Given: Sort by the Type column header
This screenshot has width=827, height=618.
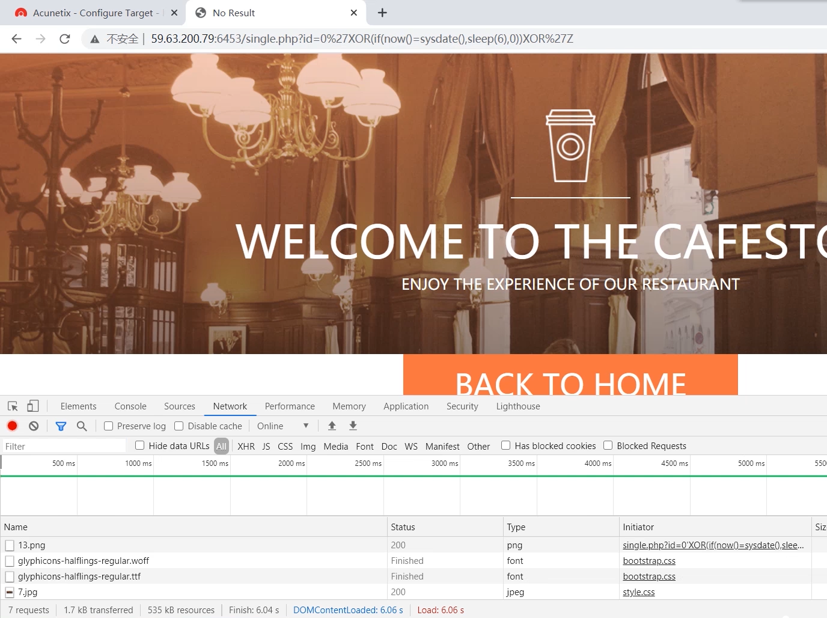Looking at the screenshot, I should click(561, 527).
